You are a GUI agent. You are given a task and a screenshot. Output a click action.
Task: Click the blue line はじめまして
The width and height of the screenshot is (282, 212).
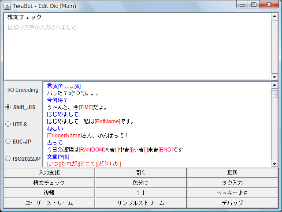(x=63, y=114)
